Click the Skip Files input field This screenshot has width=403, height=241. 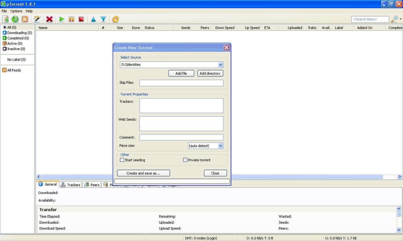click(181, 83)
